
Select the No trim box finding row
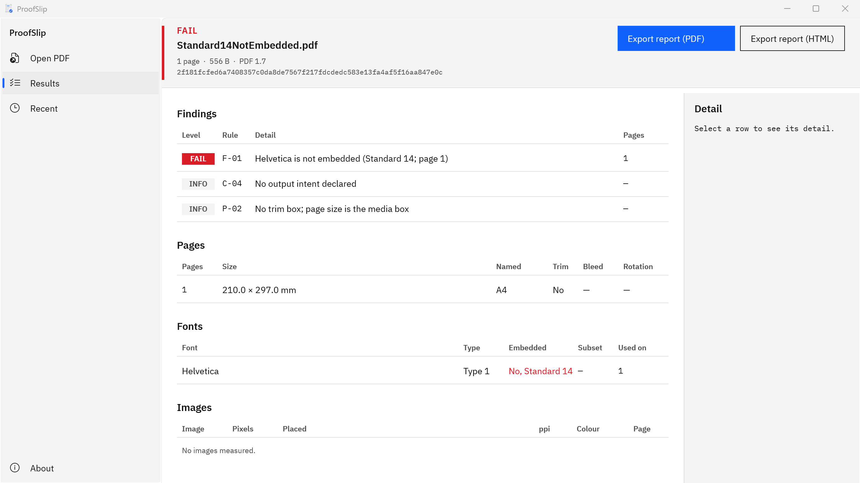pyautogui.click(x=422, y=209)
